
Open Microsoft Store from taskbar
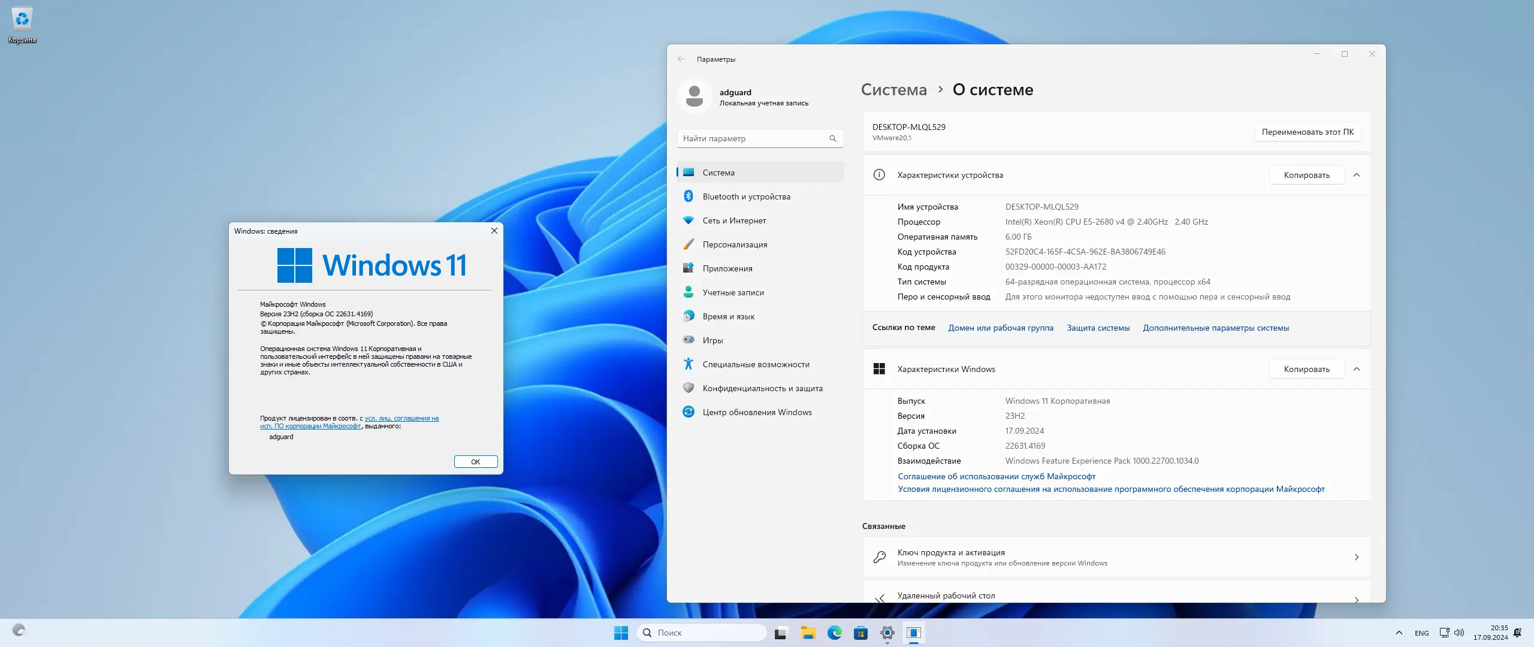point(860,633)
